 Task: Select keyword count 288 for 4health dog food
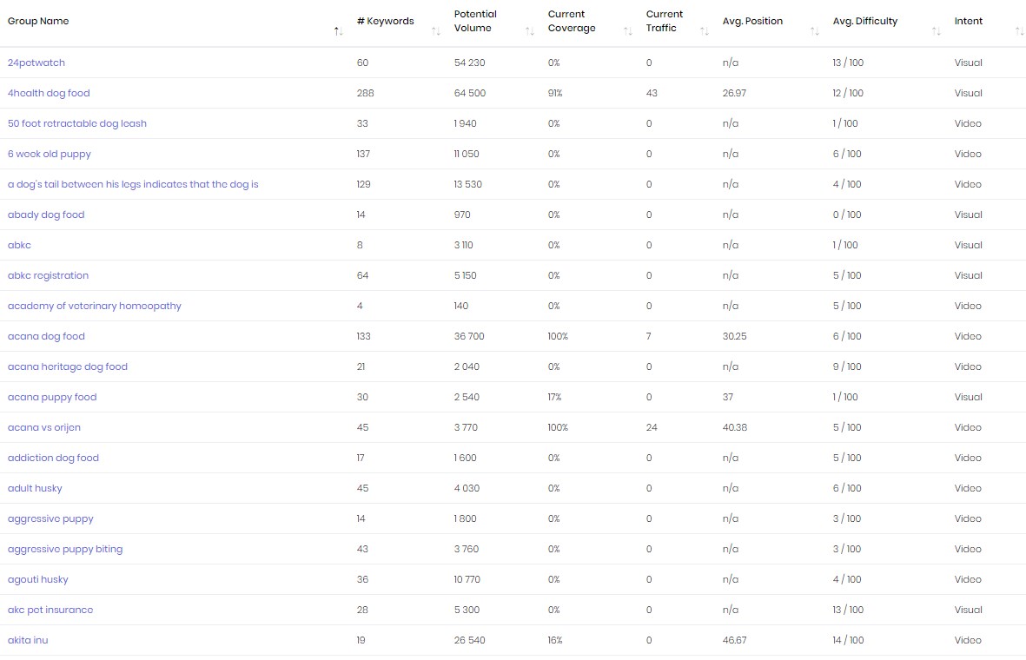[365, 93]
